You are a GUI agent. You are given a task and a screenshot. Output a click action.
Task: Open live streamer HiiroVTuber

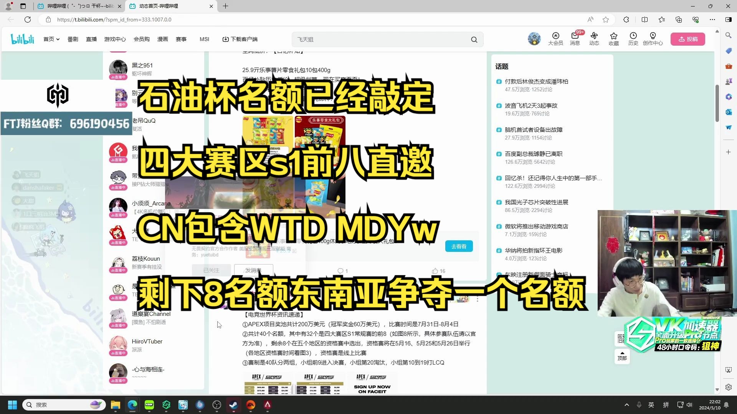click(x=147, y=342)
